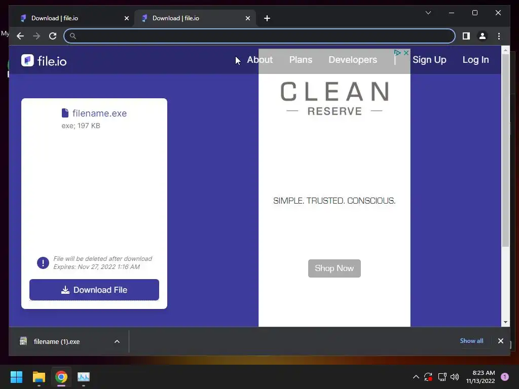
Task: Click the Log In link
Action: click(x=475, y=60)
